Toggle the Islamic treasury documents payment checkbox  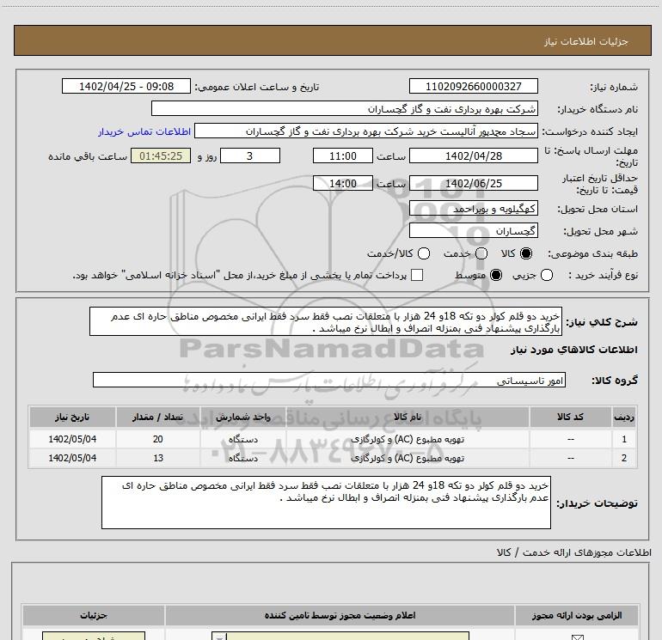click(x=417, y=275)
